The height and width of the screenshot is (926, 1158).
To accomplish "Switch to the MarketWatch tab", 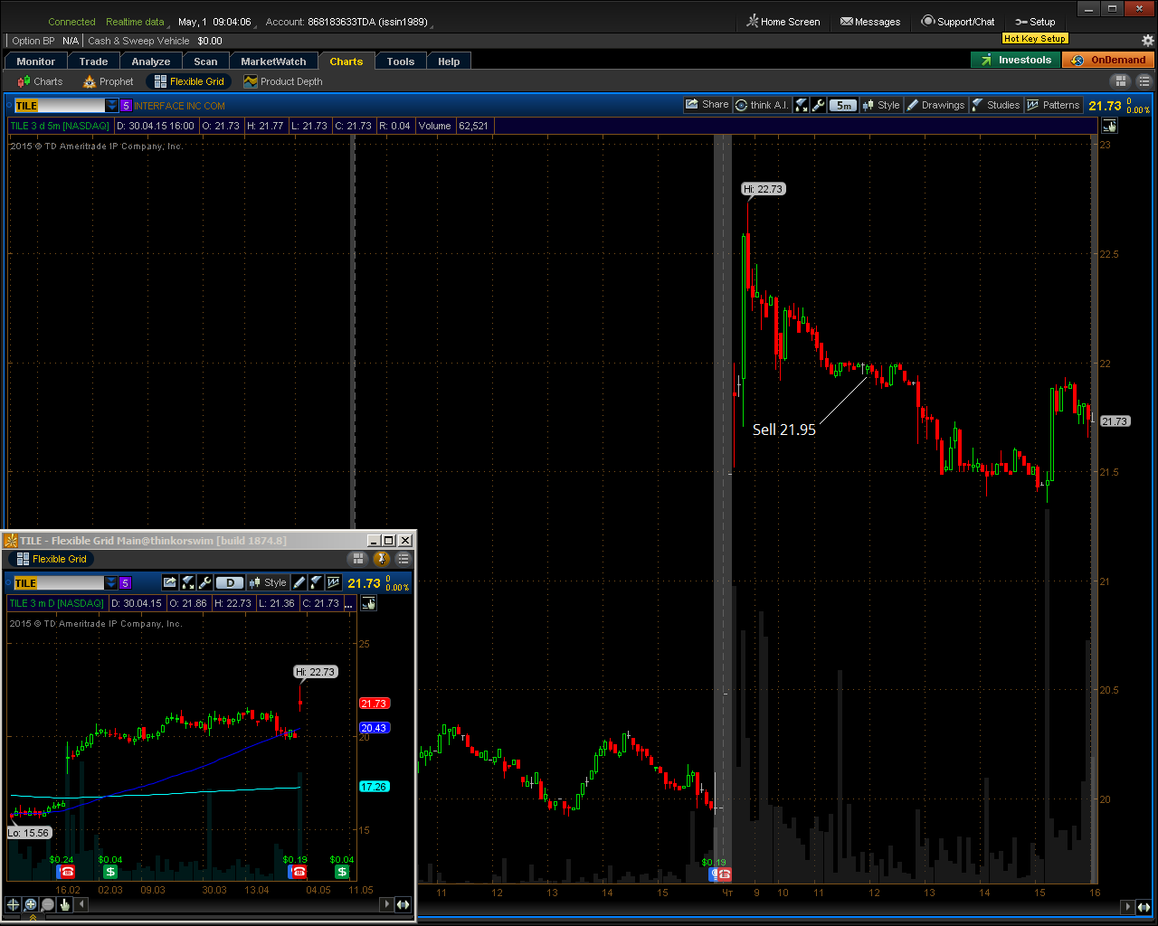I will tap(273, 61).
